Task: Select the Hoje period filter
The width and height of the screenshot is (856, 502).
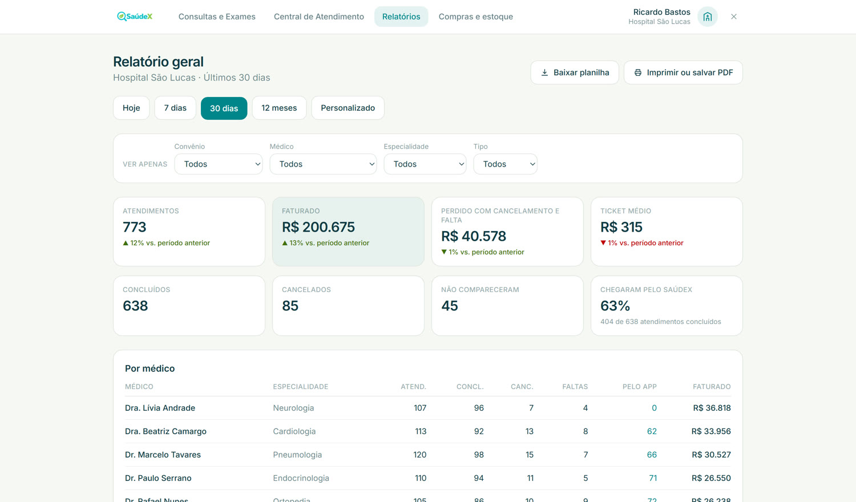Action: tap(131, 108)
